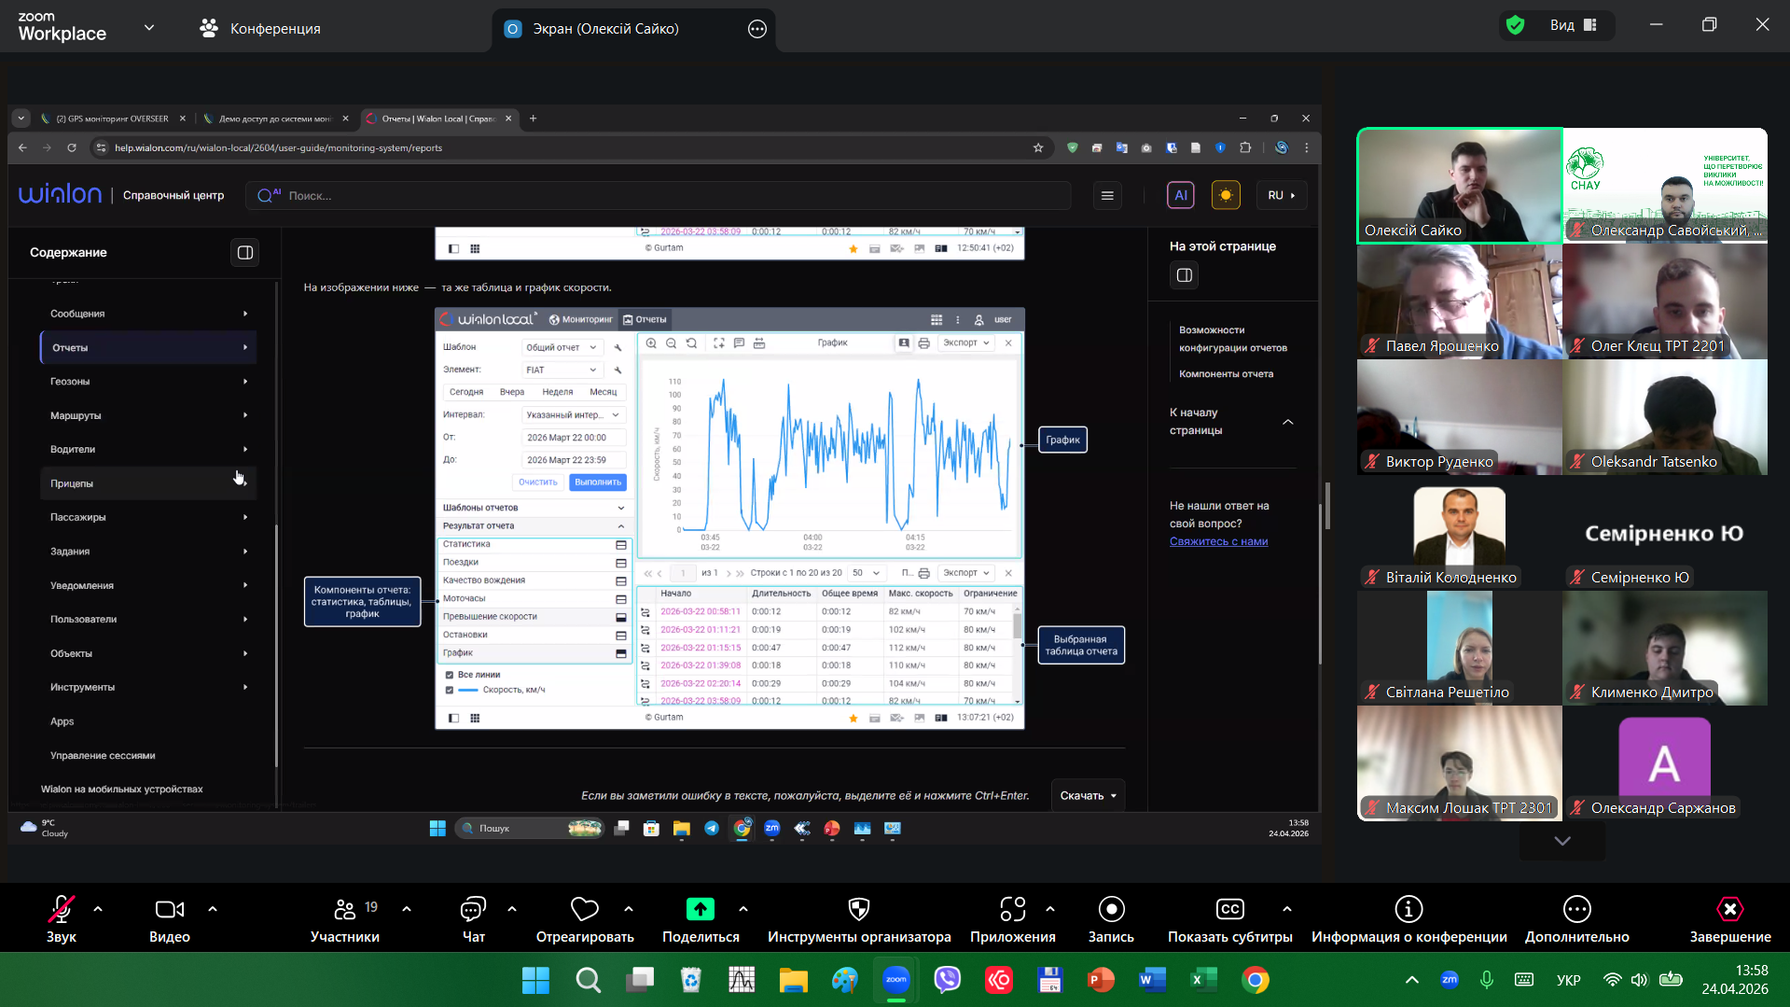
Task: Open Олексій Сайко's video thumbnail
Action: 1459,186
